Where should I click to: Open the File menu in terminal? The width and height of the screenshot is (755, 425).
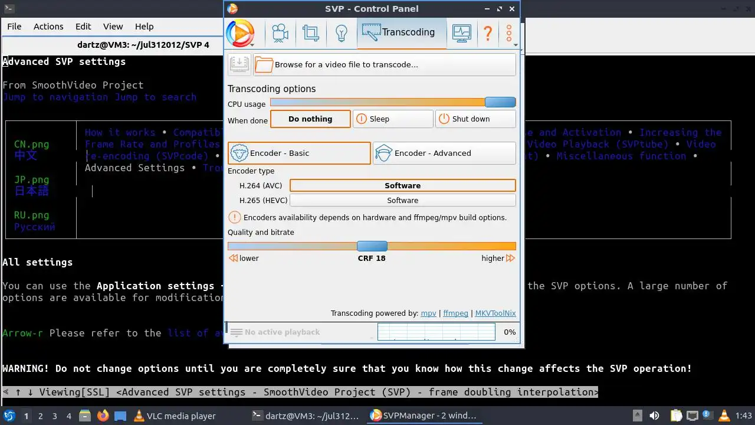[x=14, y=27]
